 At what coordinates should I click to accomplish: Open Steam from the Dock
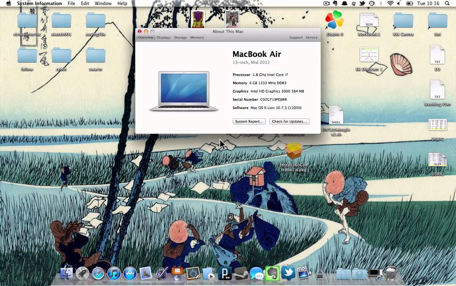coord(241,273)
